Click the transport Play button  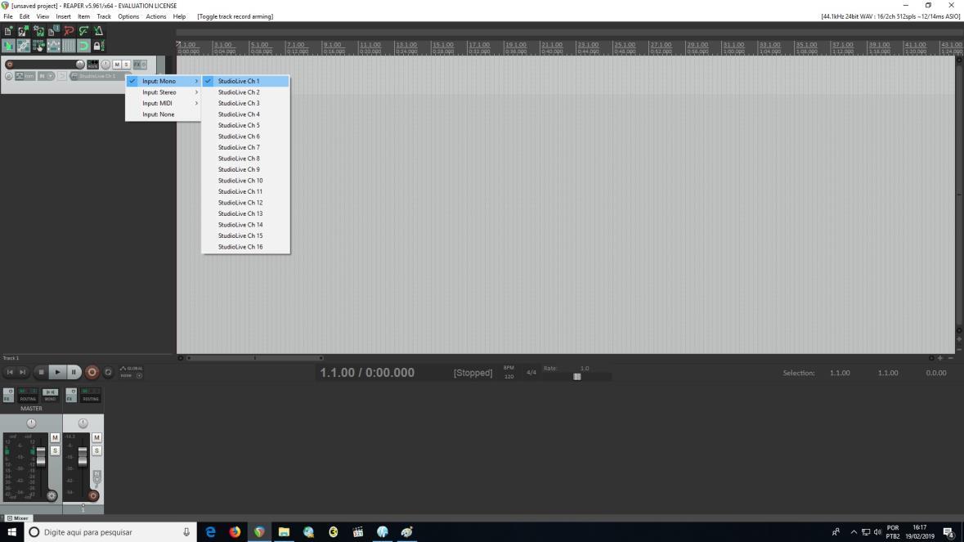pos(57,372)
